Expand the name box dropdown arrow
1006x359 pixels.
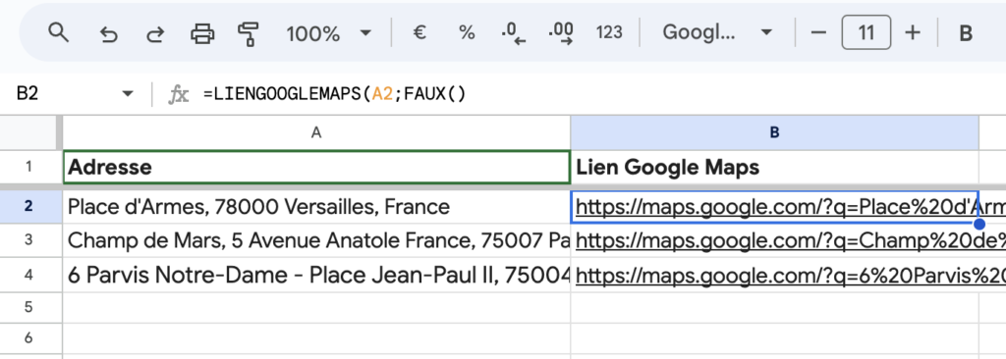click(128, 94)
